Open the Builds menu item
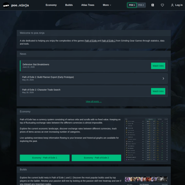The width and height of the screenshot is (185, 185). coord(69,5)
